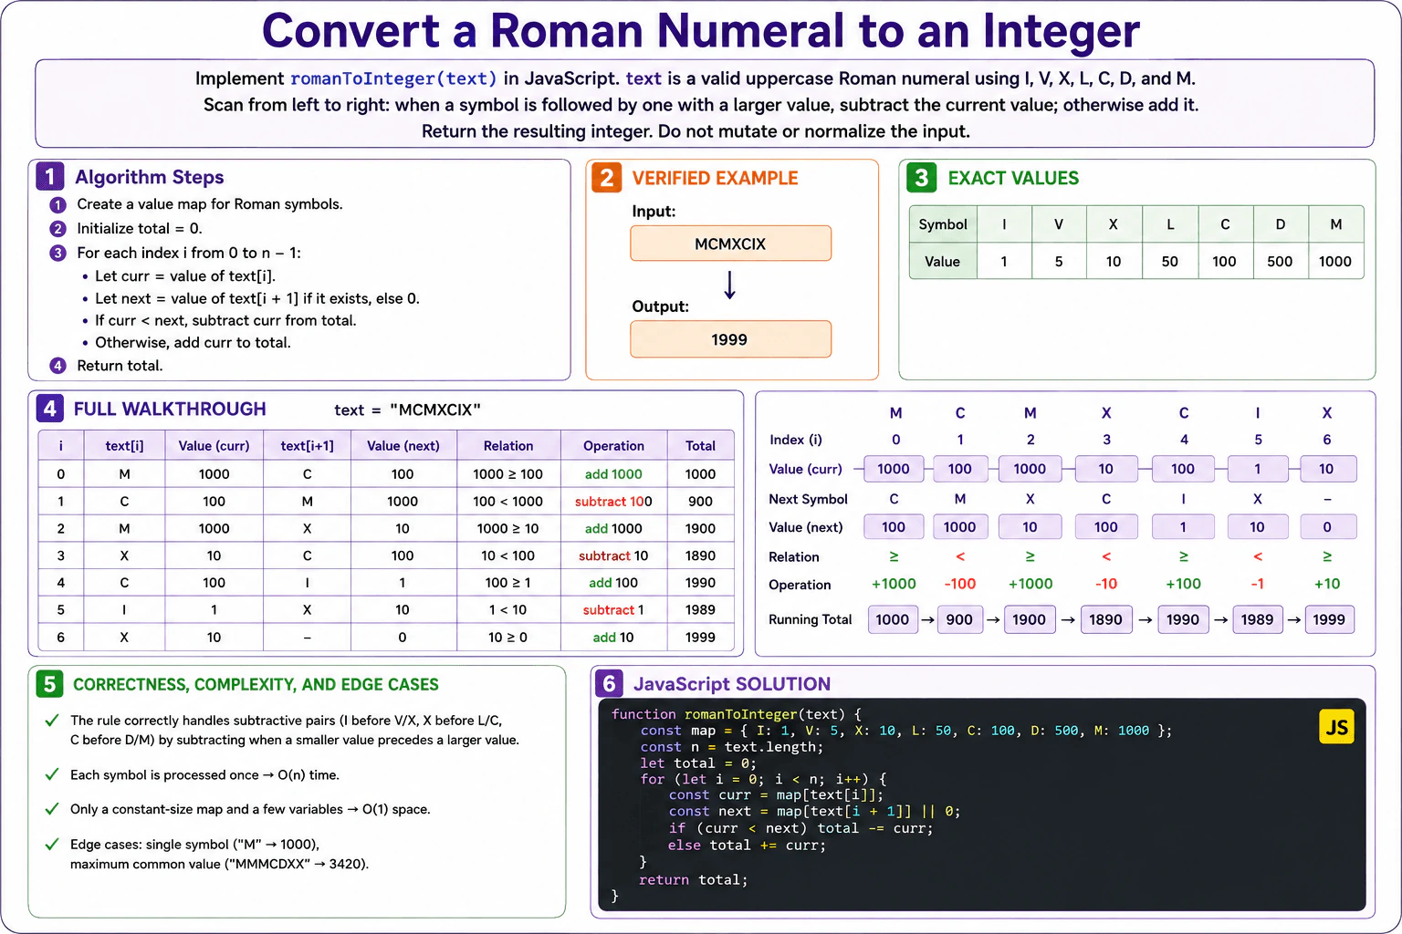Click the 0 box at the end of the Value (next) row
The image size is (1402, 934).
click(x=1327, y=527)
